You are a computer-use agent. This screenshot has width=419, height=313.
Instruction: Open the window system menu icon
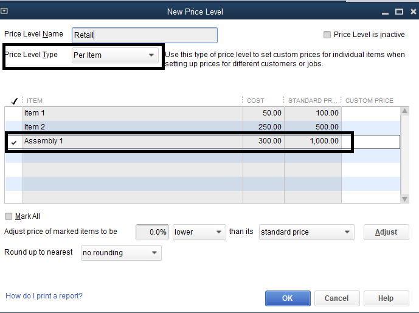pos(5,11)
